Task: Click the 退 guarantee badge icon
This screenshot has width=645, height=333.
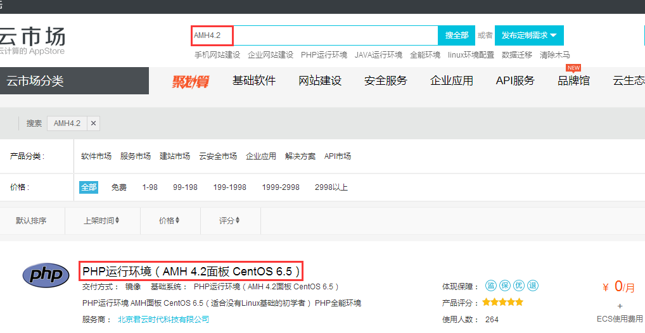Action: click(533, 286)
